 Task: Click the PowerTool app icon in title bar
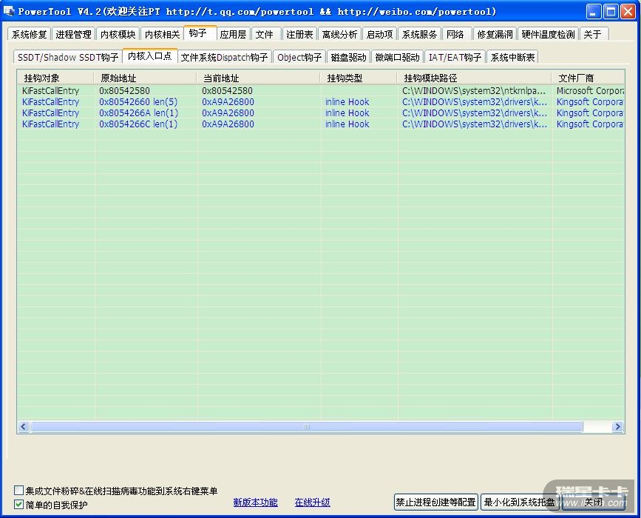(9, 11)
